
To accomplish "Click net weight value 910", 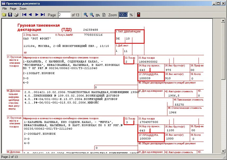I will 168,78.
